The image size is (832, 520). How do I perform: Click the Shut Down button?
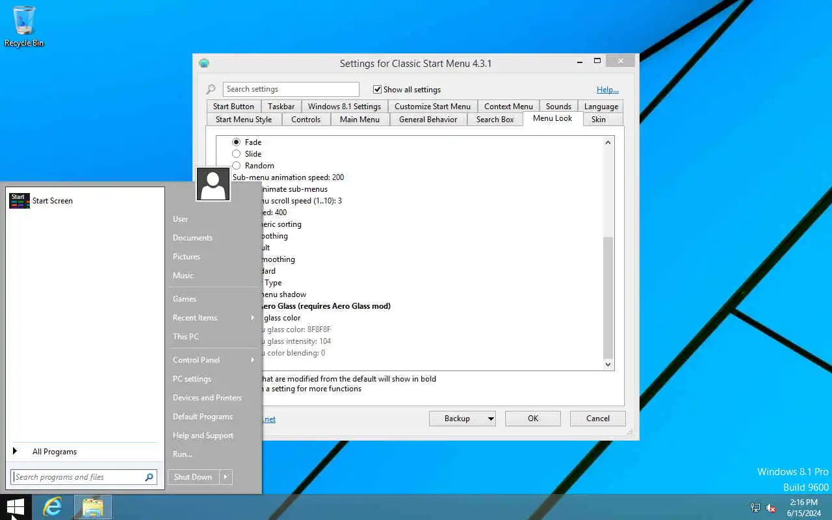tap(193, 477)
